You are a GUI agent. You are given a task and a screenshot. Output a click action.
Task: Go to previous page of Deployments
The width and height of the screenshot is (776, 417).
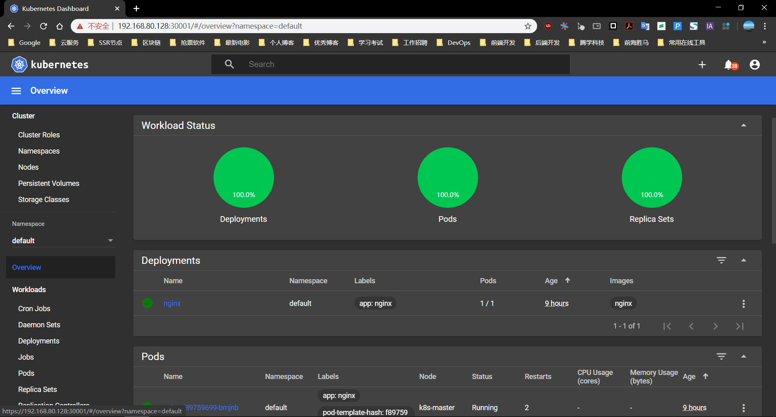pyautogui.click(x=692, y=326)
